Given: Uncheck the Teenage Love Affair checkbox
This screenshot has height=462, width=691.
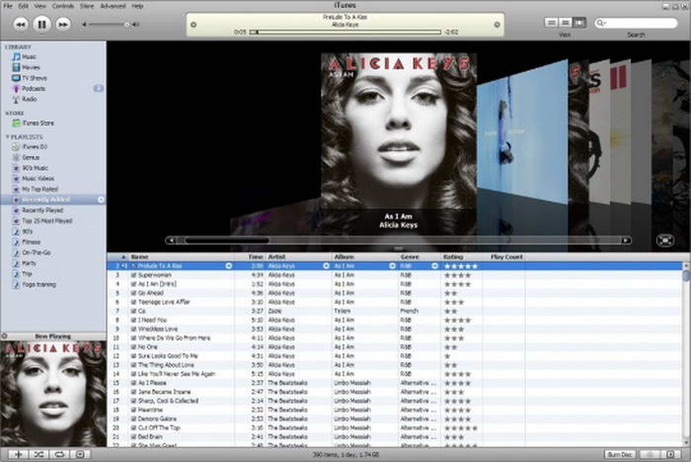Looking at the screenshot, I should [133, 302].
